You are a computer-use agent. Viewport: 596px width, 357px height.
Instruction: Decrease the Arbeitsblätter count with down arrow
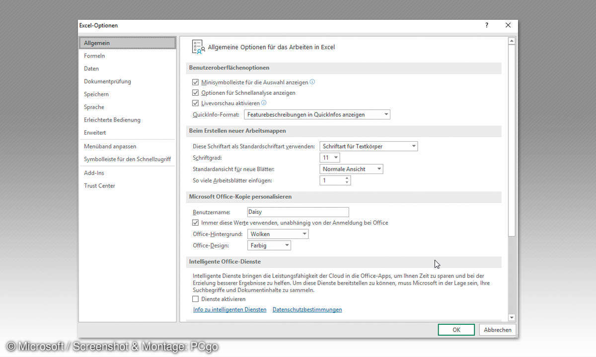[347, 183]
